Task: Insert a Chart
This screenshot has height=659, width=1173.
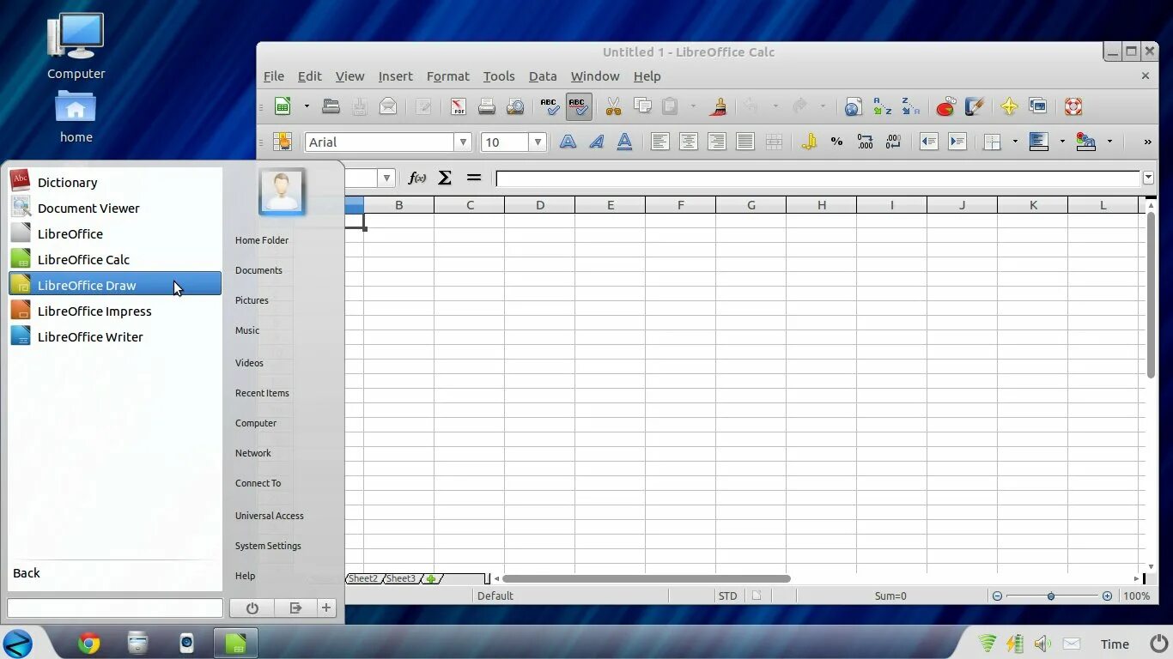Action: (945, 106)
